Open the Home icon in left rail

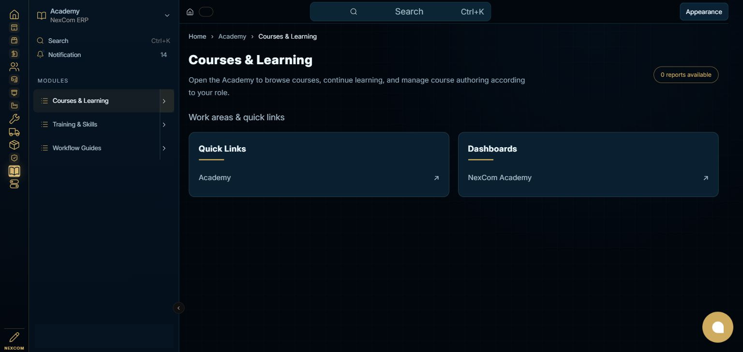[x=14, y=14]
